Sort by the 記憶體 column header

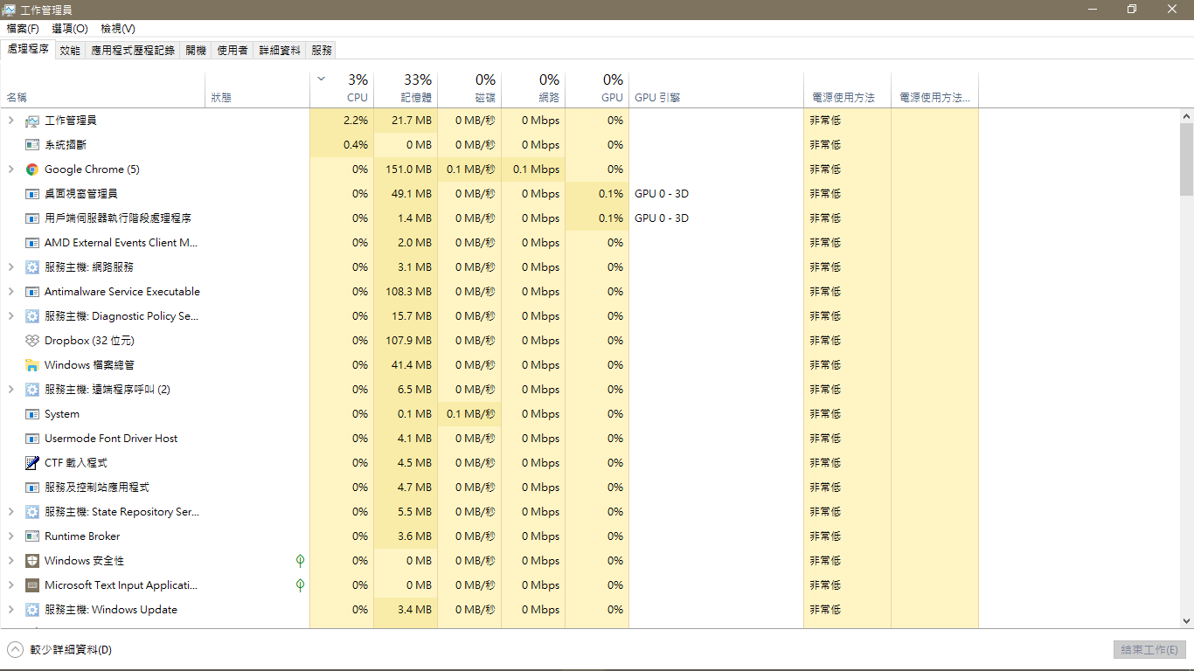tap(406, 88)
